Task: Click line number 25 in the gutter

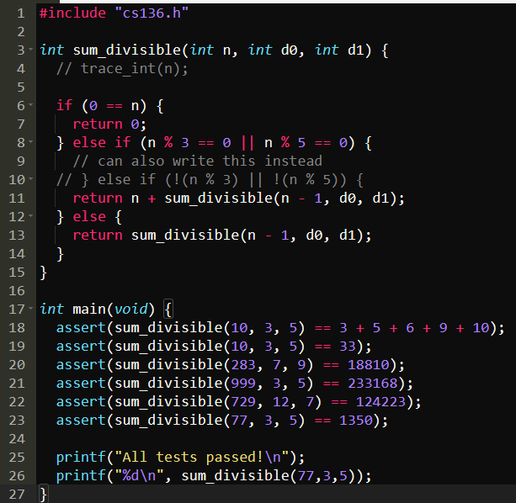Action: coord(16,457)
